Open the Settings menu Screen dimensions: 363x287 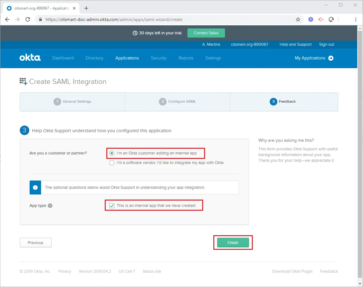213,58
